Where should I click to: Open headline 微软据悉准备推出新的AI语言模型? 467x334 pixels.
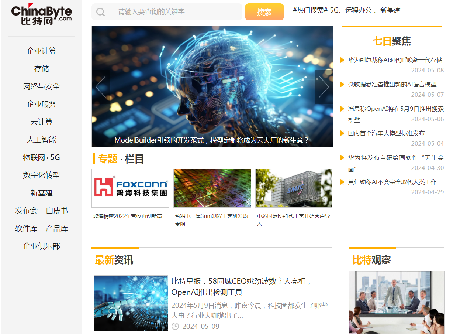(392, 84)
